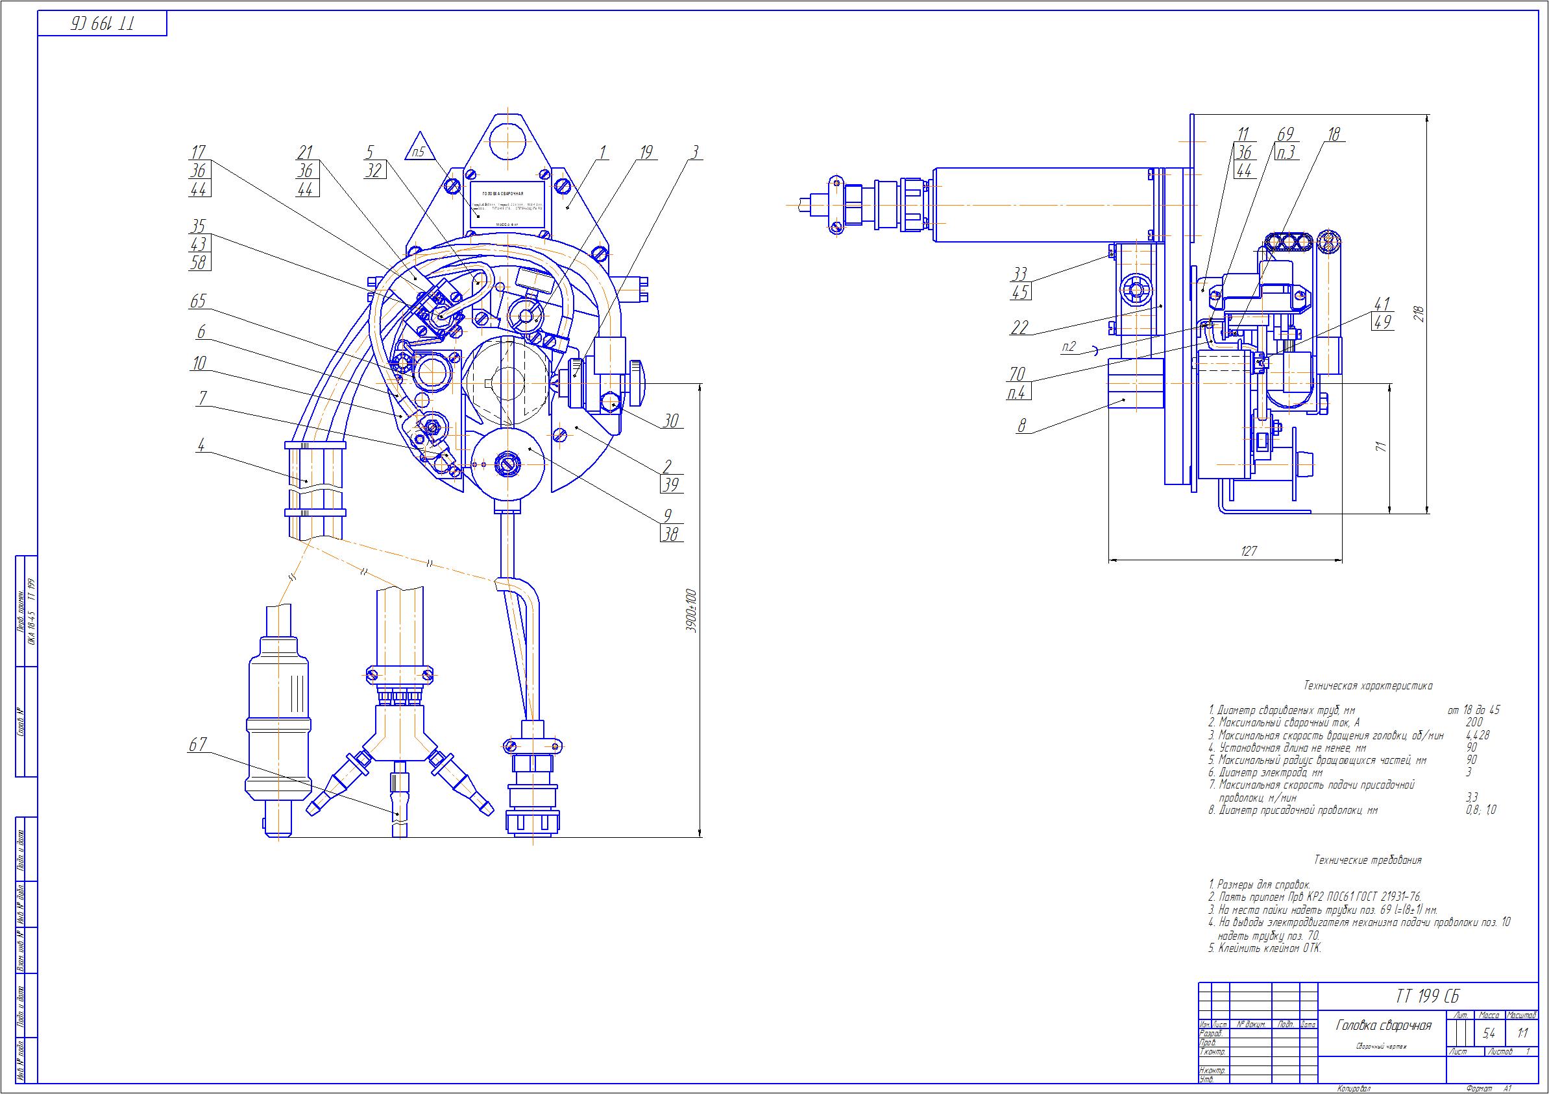This screenshot has width=1549, height=1094.
Task: Click position callout '38' under callout 9
Action: [670, 534]
